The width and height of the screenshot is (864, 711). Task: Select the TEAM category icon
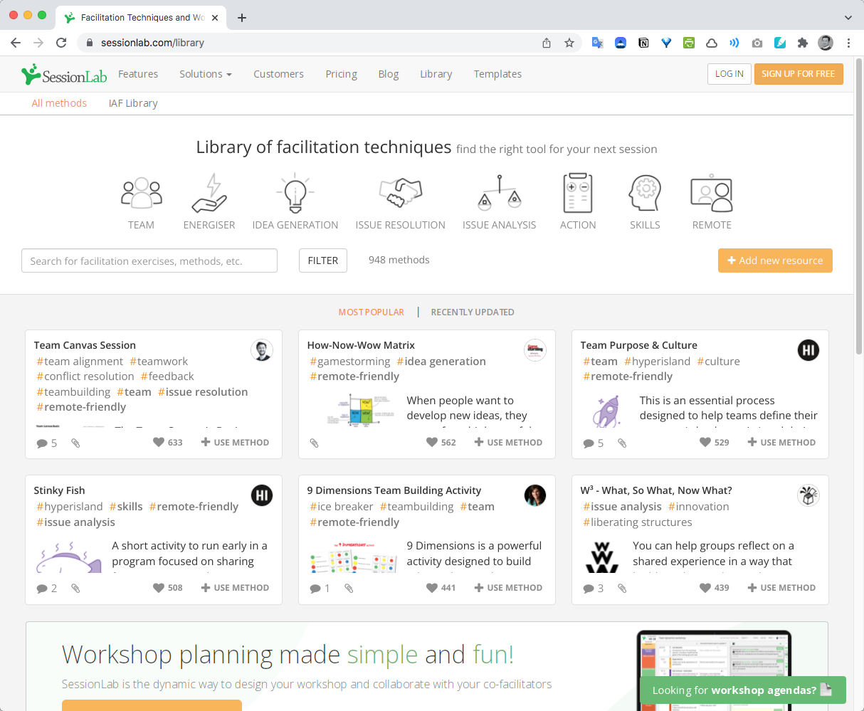(142, 192)
